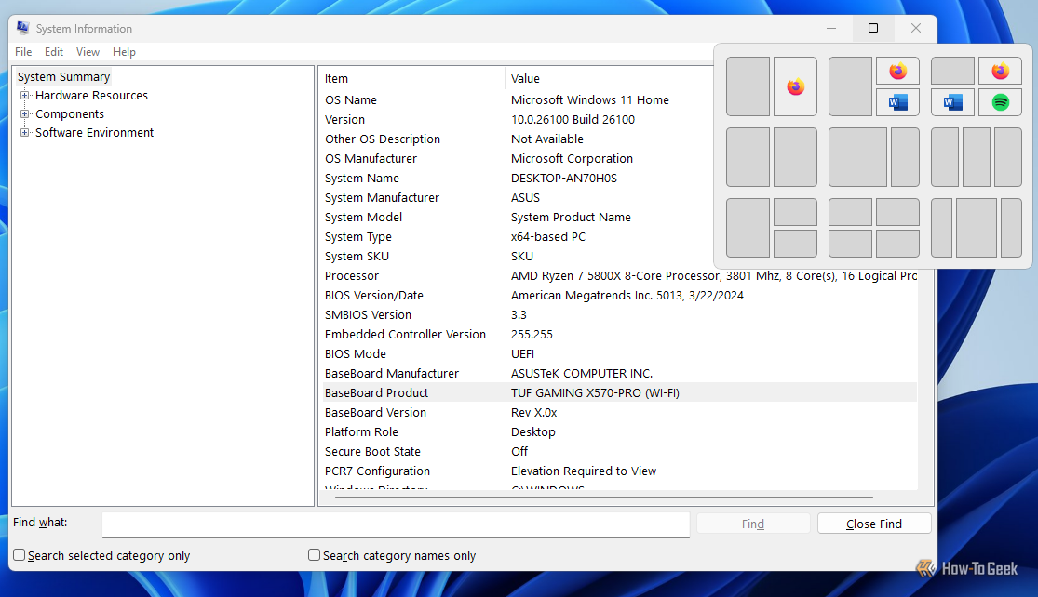Enable Search selected category only

pos(20,555)
